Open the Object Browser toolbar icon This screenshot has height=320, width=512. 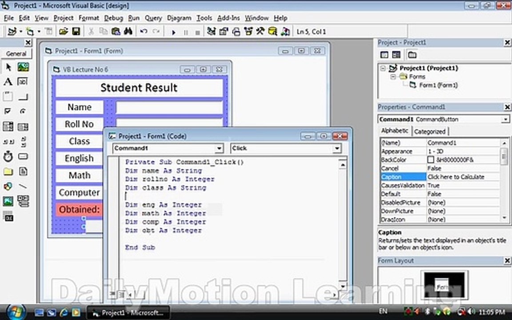(x=248, y=32)
